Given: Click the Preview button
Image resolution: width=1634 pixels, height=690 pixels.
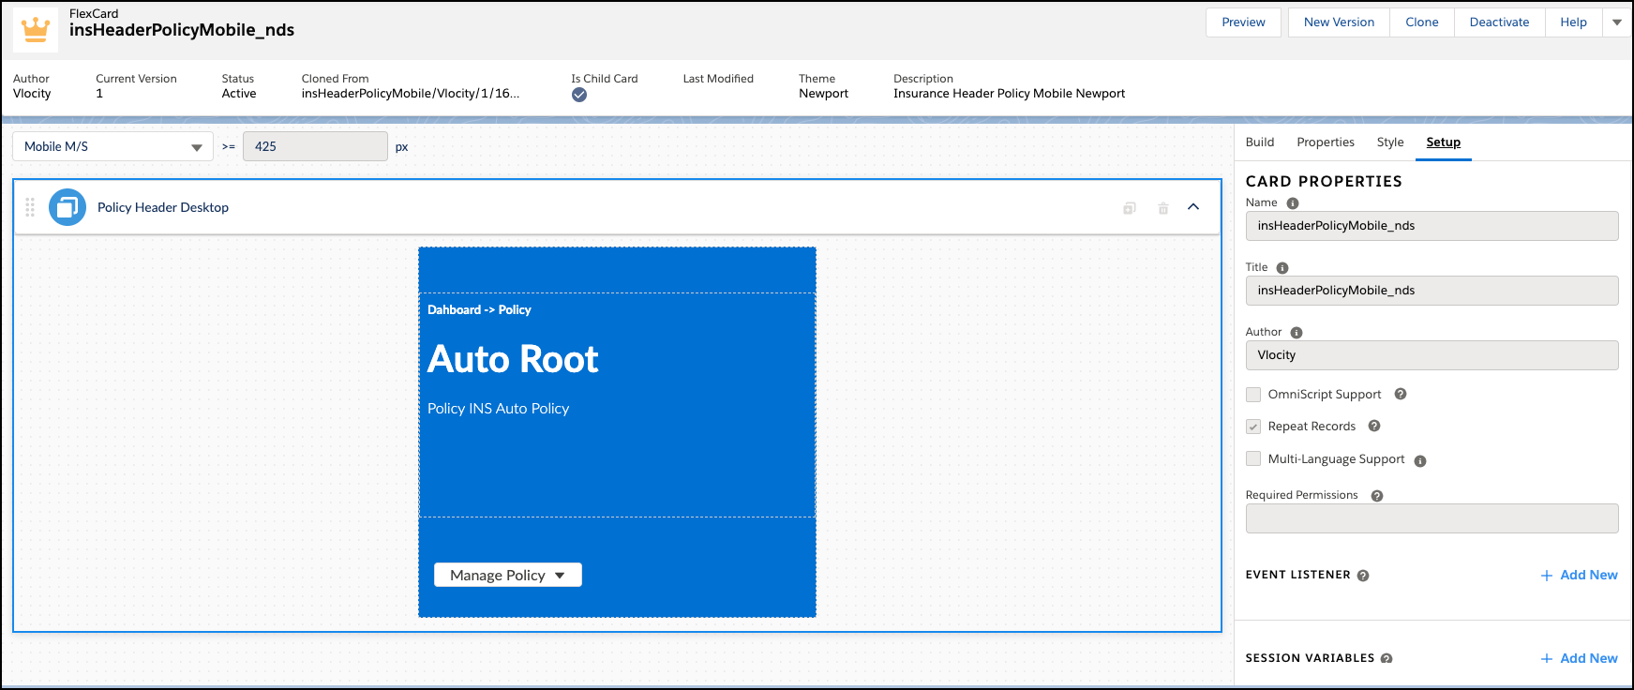Looking at the screenshot, I should click(1243, 22).
